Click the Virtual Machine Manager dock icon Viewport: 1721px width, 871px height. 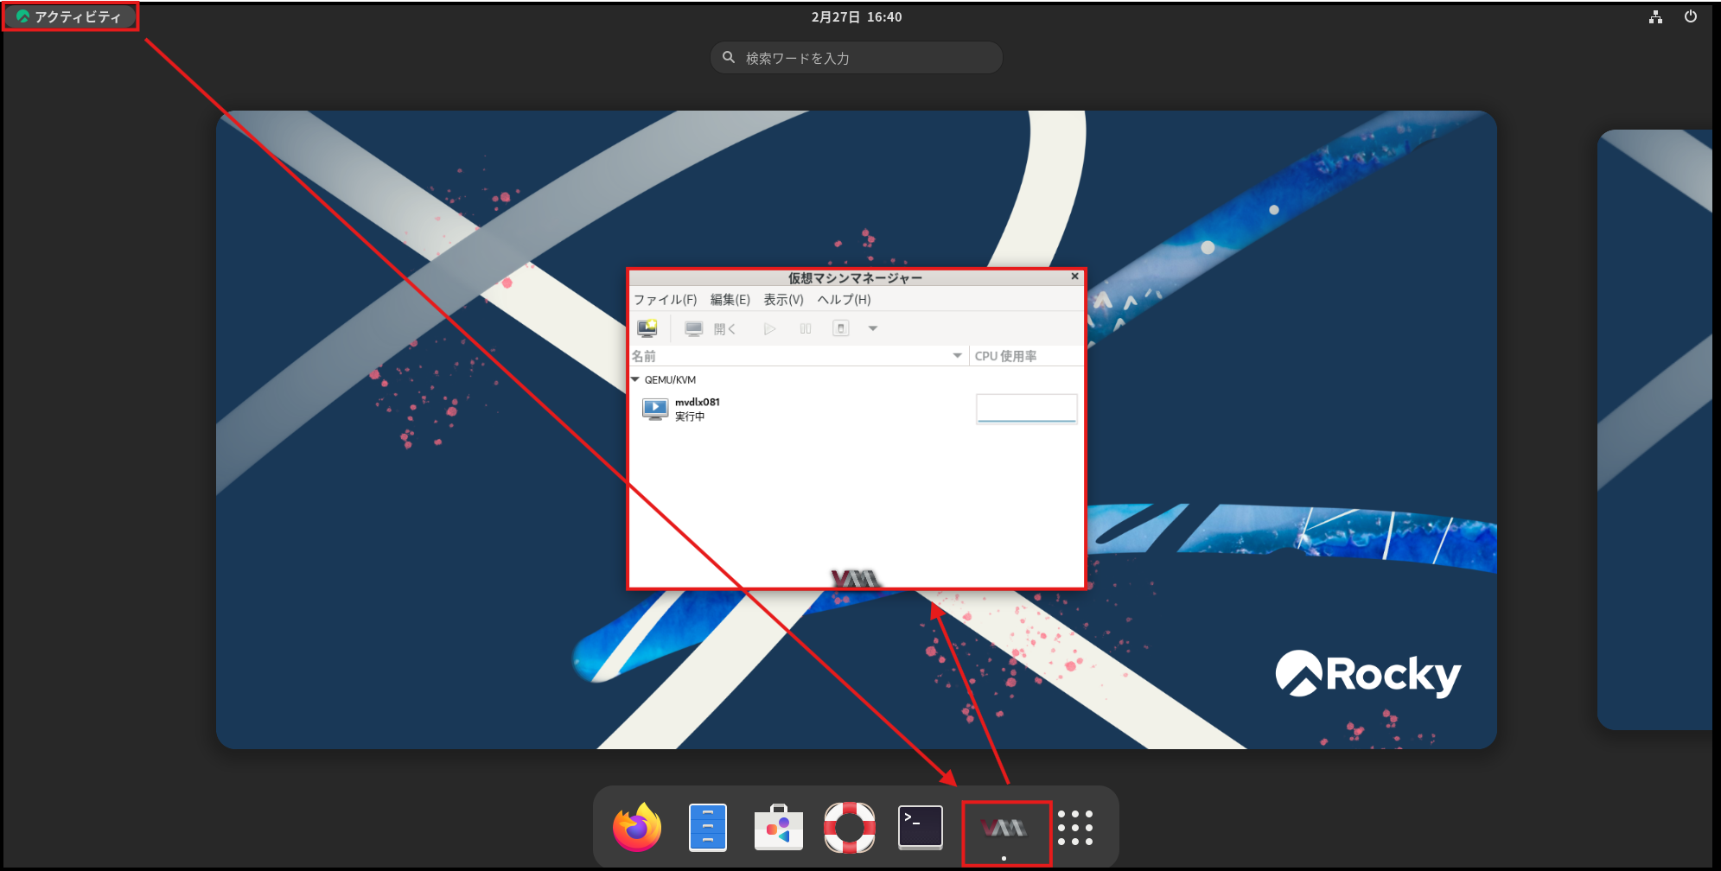click(x=1004, y=830)
